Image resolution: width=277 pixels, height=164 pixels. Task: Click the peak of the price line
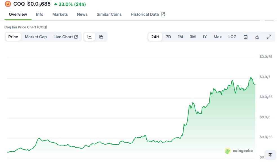(x=251, y=77)
